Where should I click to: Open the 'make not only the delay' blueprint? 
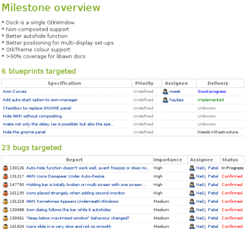[58, 124]
